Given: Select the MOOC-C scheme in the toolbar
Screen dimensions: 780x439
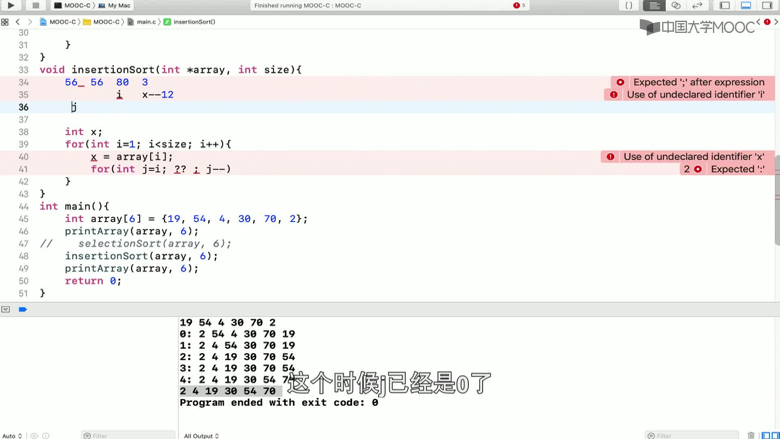Looking at the screenshot, I should (73, 5).
